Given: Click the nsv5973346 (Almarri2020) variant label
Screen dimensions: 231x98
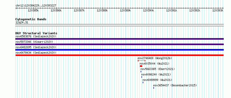Looking at the screenshot, I should point(34,42).
